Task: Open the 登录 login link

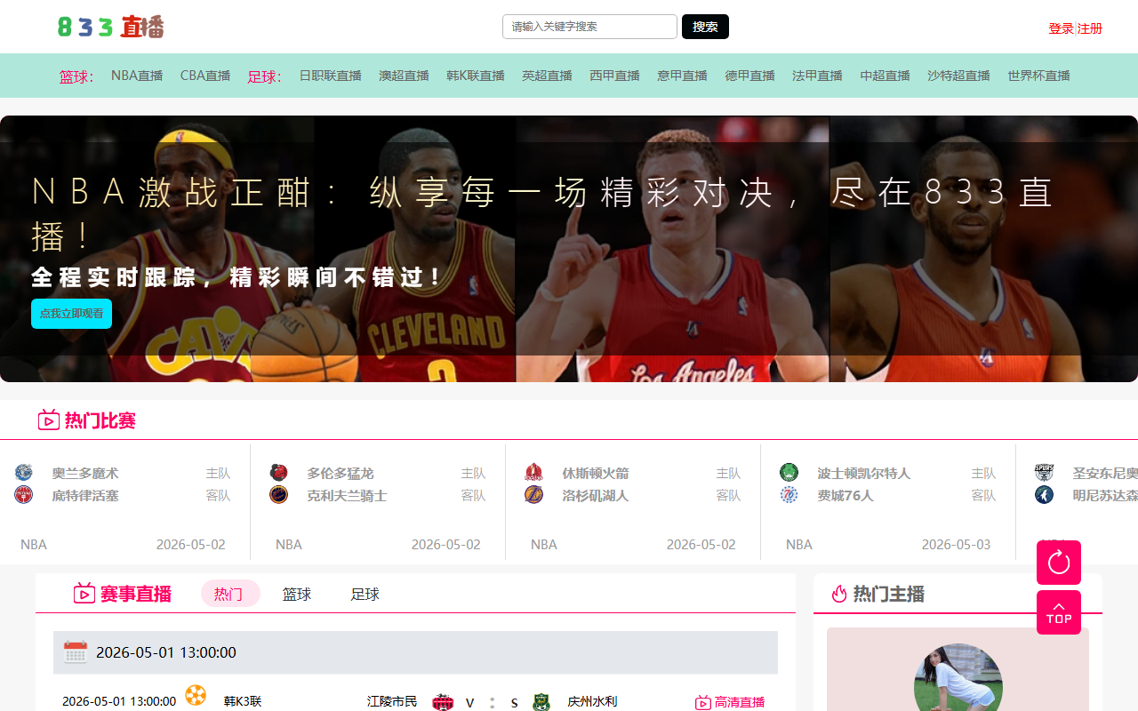Action: pyautogui.click(x=1061, y=28)
